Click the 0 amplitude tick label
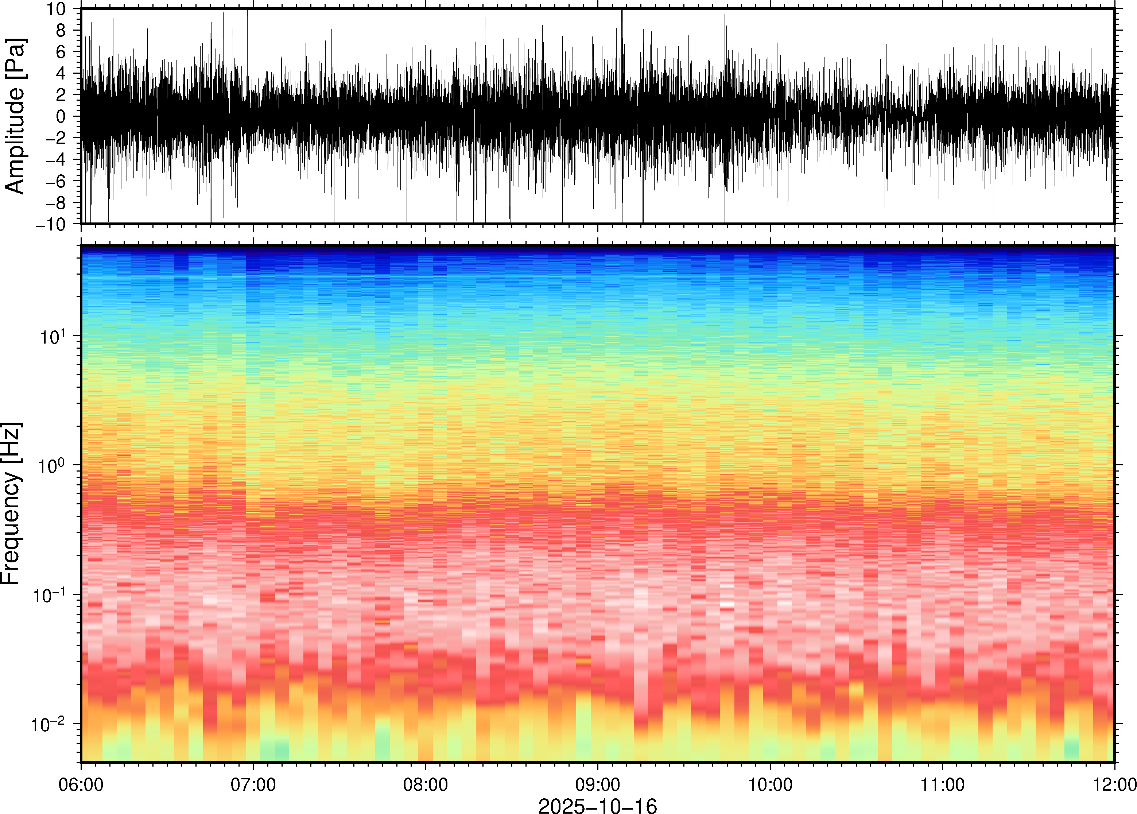The image size is (1137, 814). click(61, 116)
